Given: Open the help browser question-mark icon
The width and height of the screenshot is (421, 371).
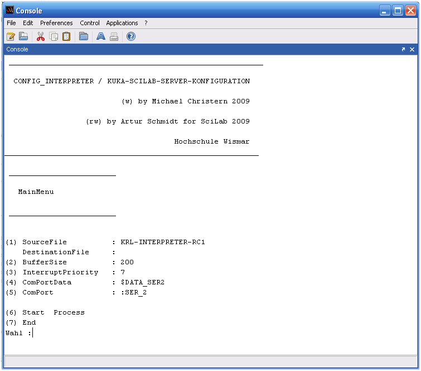Looking at the screenshot, I should (131, 37).
